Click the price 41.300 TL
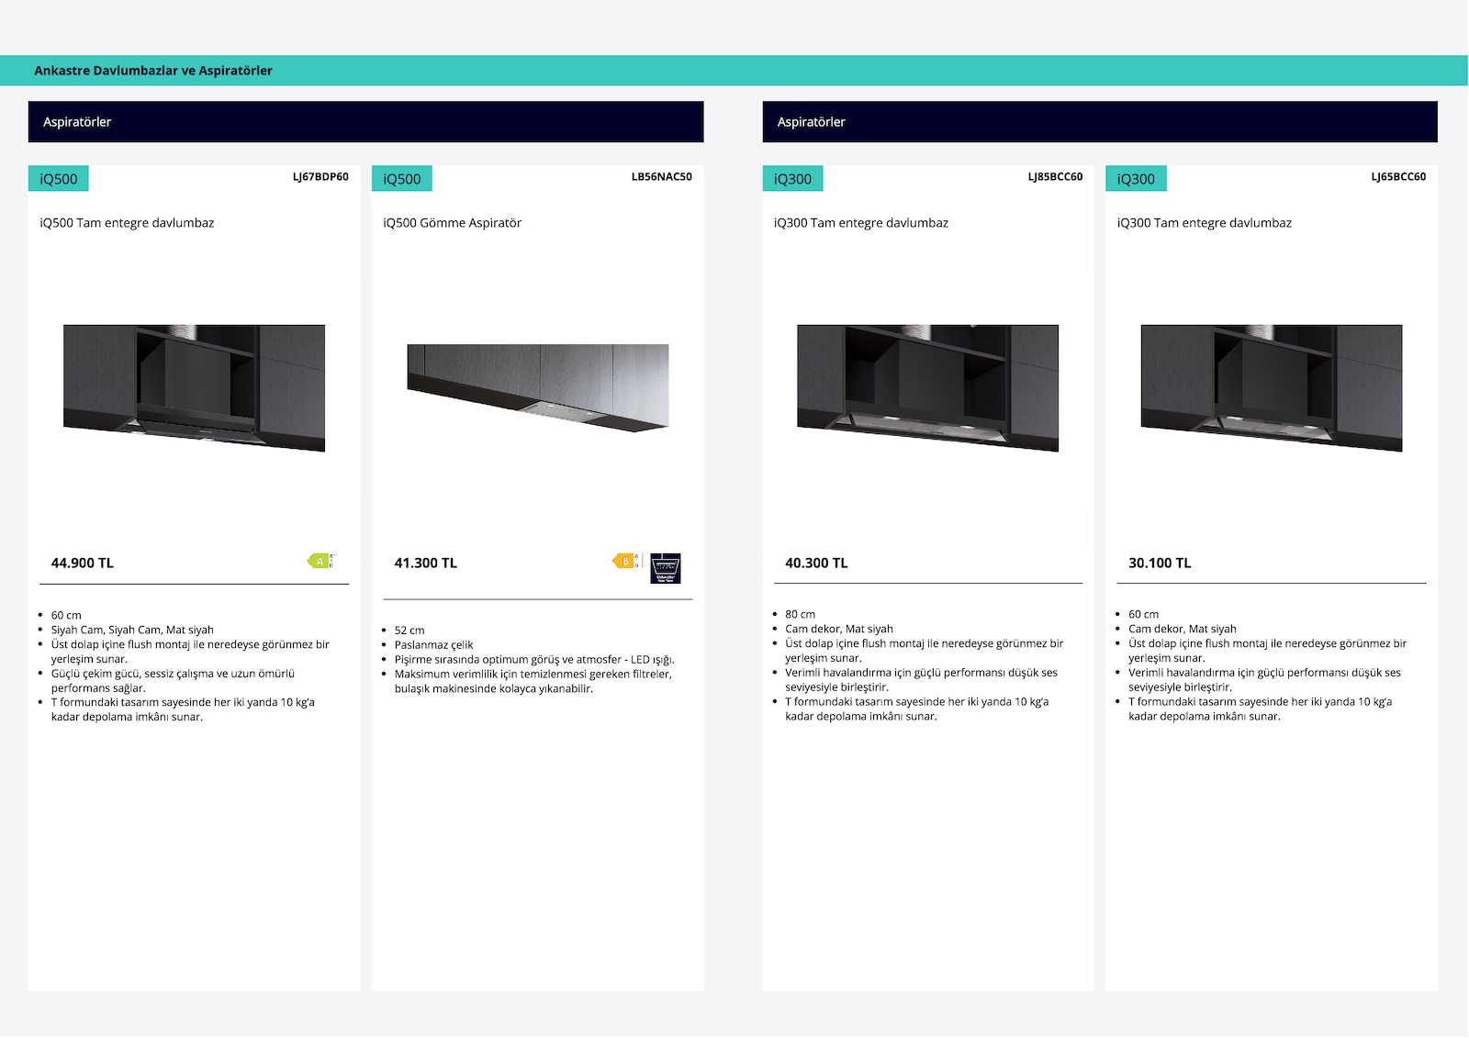Viewport: 1469px width, 1038px height. (426, 564)
